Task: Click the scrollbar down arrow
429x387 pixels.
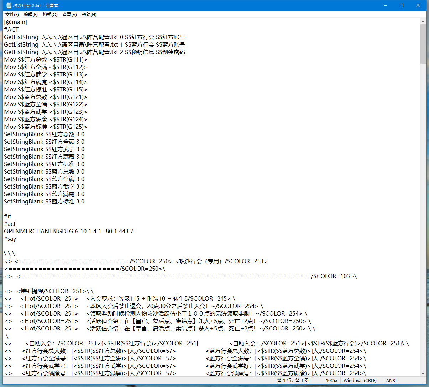Action: (x=423, y=373)
